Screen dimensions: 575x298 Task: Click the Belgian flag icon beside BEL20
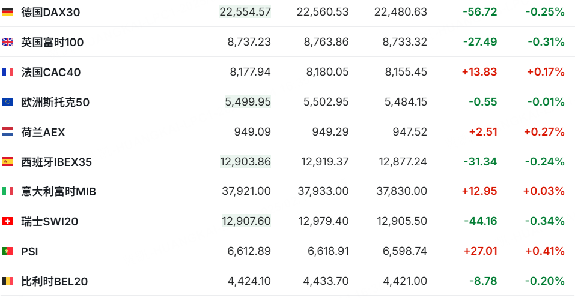click(x=8, y=281)
